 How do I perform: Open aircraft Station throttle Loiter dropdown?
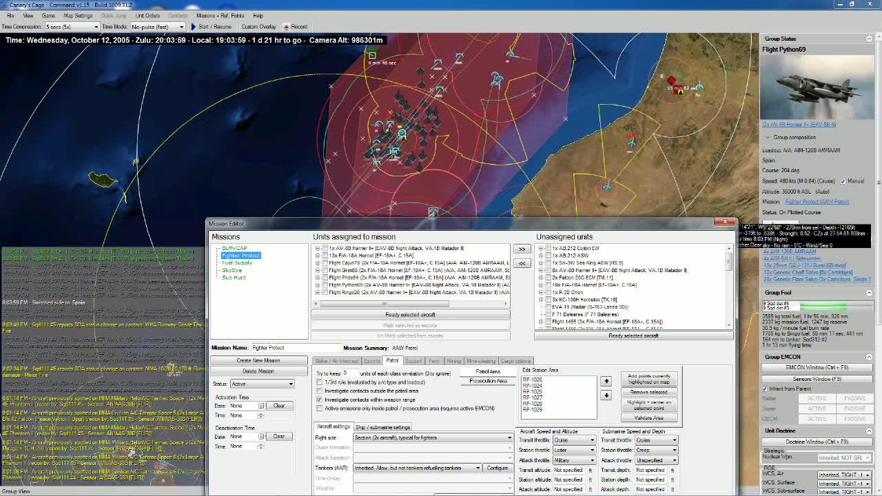[x=575, y=450]
